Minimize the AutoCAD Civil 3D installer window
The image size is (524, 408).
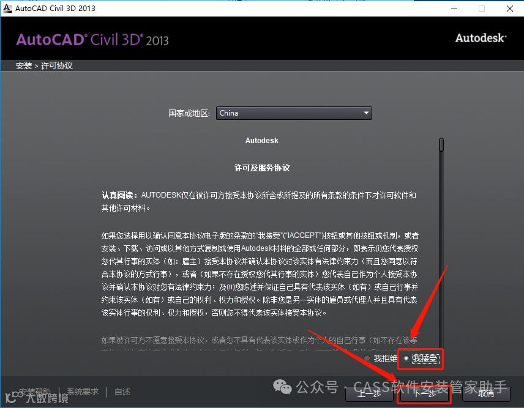pyautogui.click(x=454, y=9)
